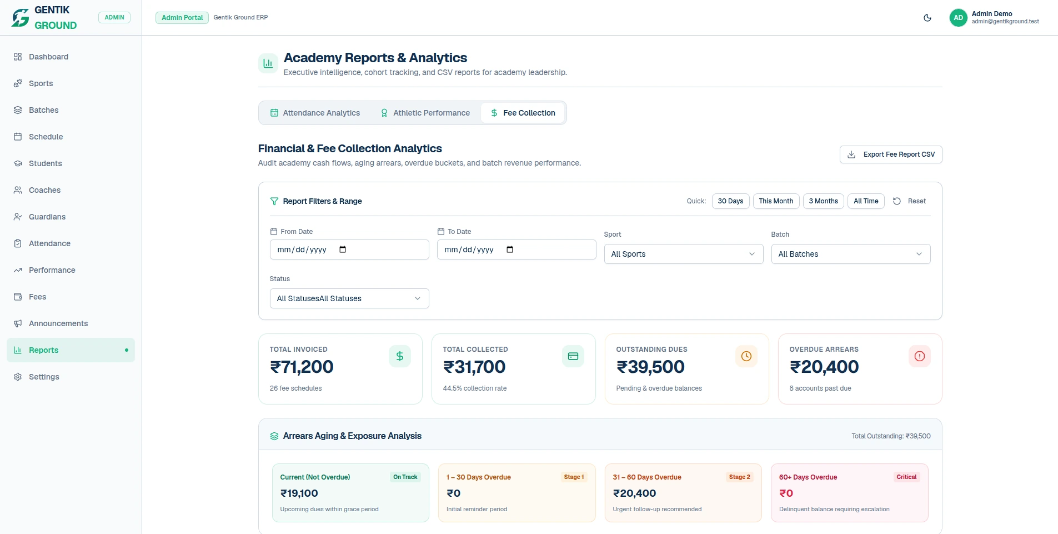Image resolution: width=1058 pixels, height=534 pixels.
Task: Click Export Fee Report CSV button
Action: pyautogui.click(x=891, y=154)
